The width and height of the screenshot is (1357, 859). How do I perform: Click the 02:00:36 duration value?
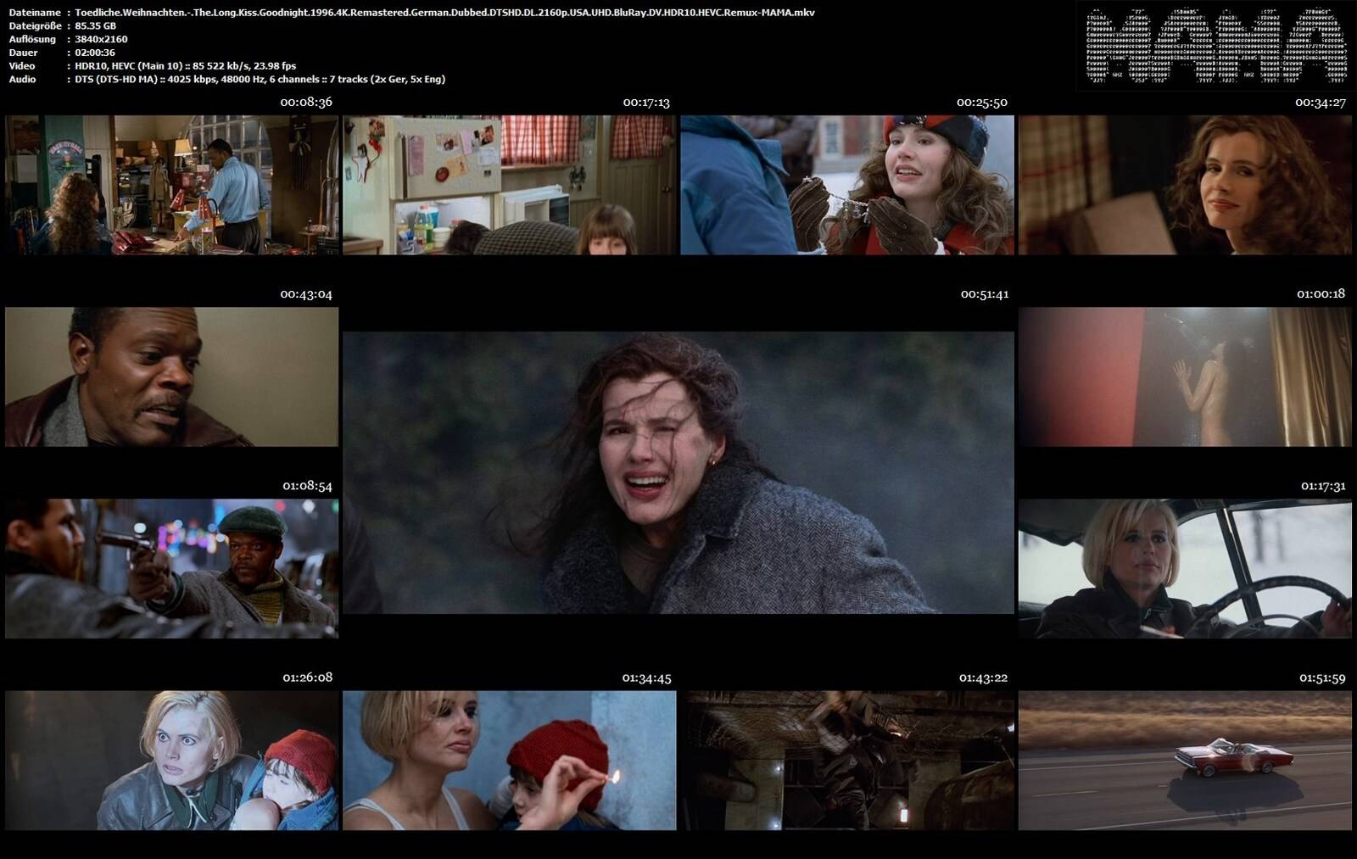[x=95, y=53]
